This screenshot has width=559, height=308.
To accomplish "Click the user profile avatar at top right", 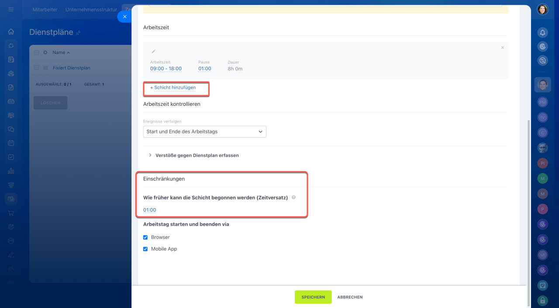I will click(542, 10).
